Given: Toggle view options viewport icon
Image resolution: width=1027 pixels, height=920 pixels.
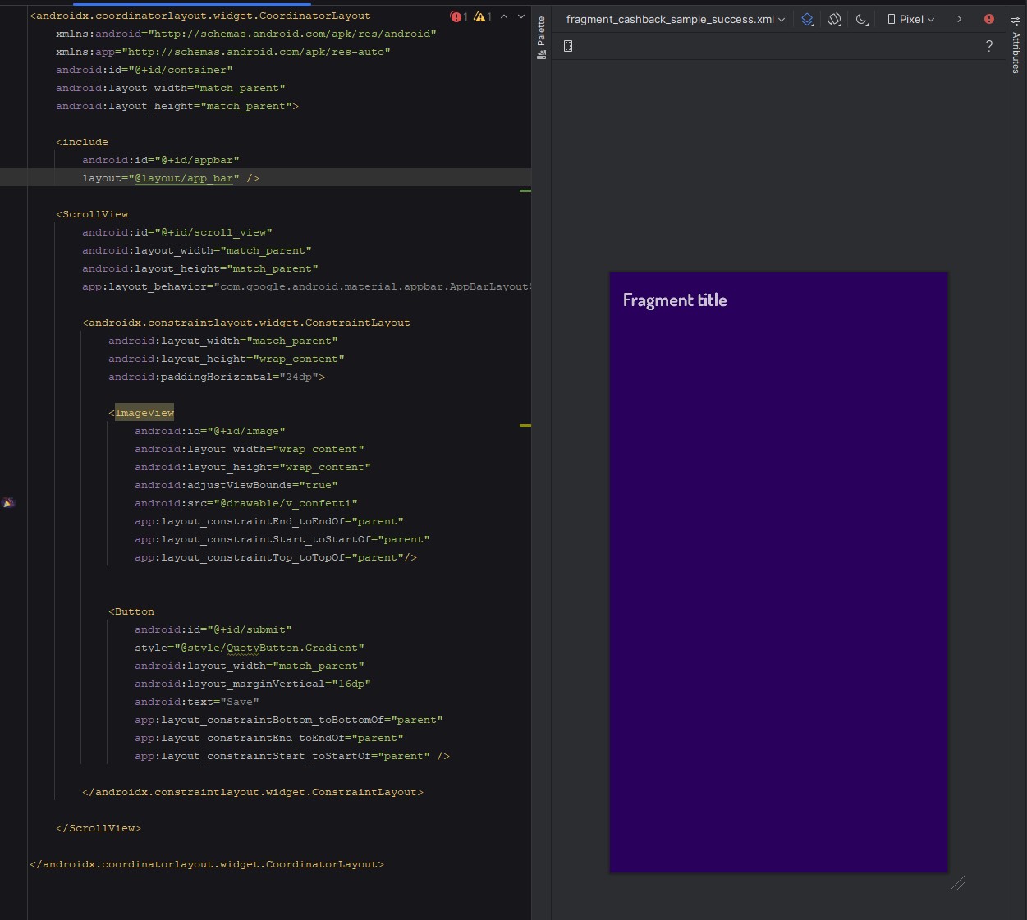Looking at the screenshot, I should [x=568, y=47].
